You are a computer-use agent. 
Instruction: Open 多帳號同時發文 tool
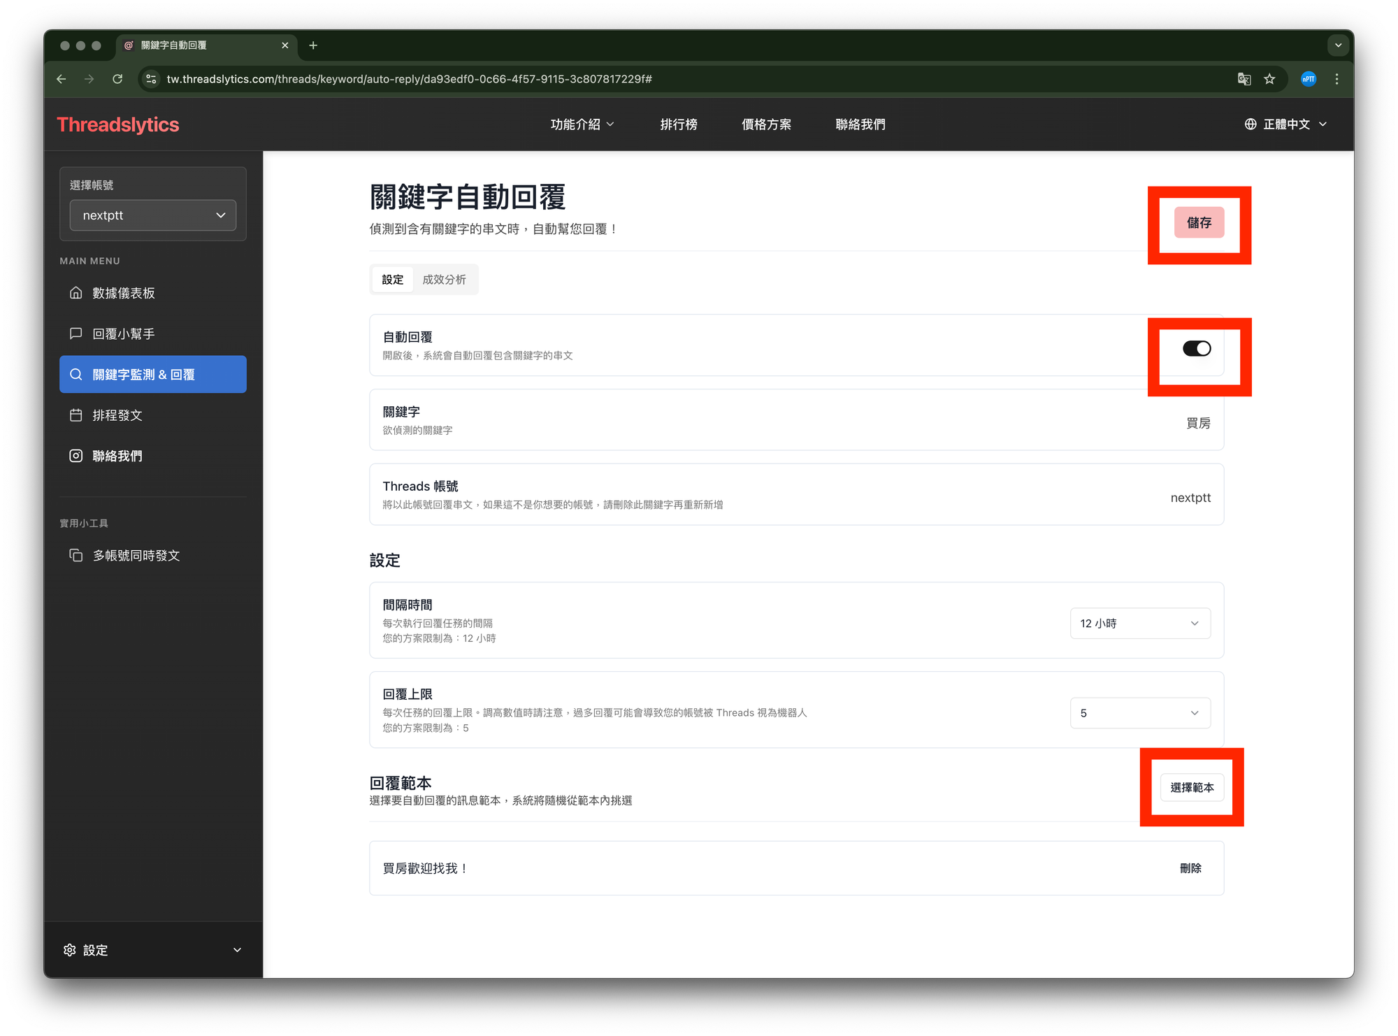pyautogui.click(x=153, y=555)
